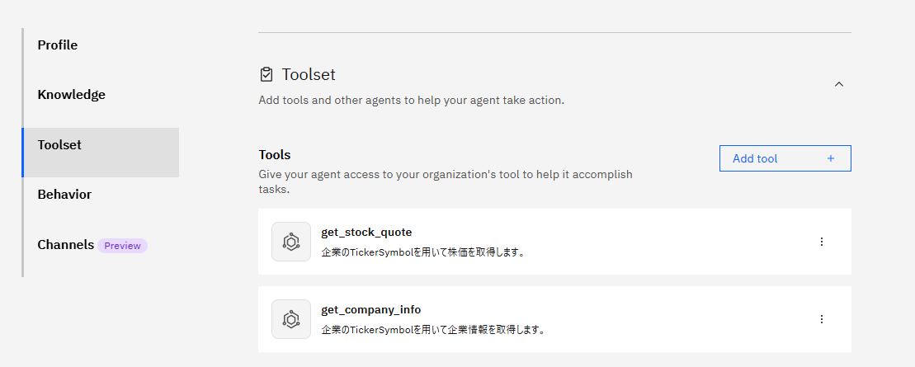Select the Toolset sidebar item
The image size is (915, 367).
(59, 145)
